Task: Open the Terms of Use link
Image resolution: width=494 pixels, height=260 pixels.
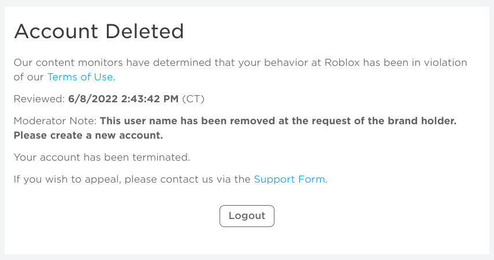Action: 80,77
